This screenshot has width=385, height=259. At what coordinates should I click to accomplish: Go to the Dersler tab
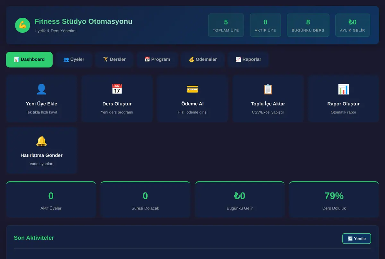[114, 59]
